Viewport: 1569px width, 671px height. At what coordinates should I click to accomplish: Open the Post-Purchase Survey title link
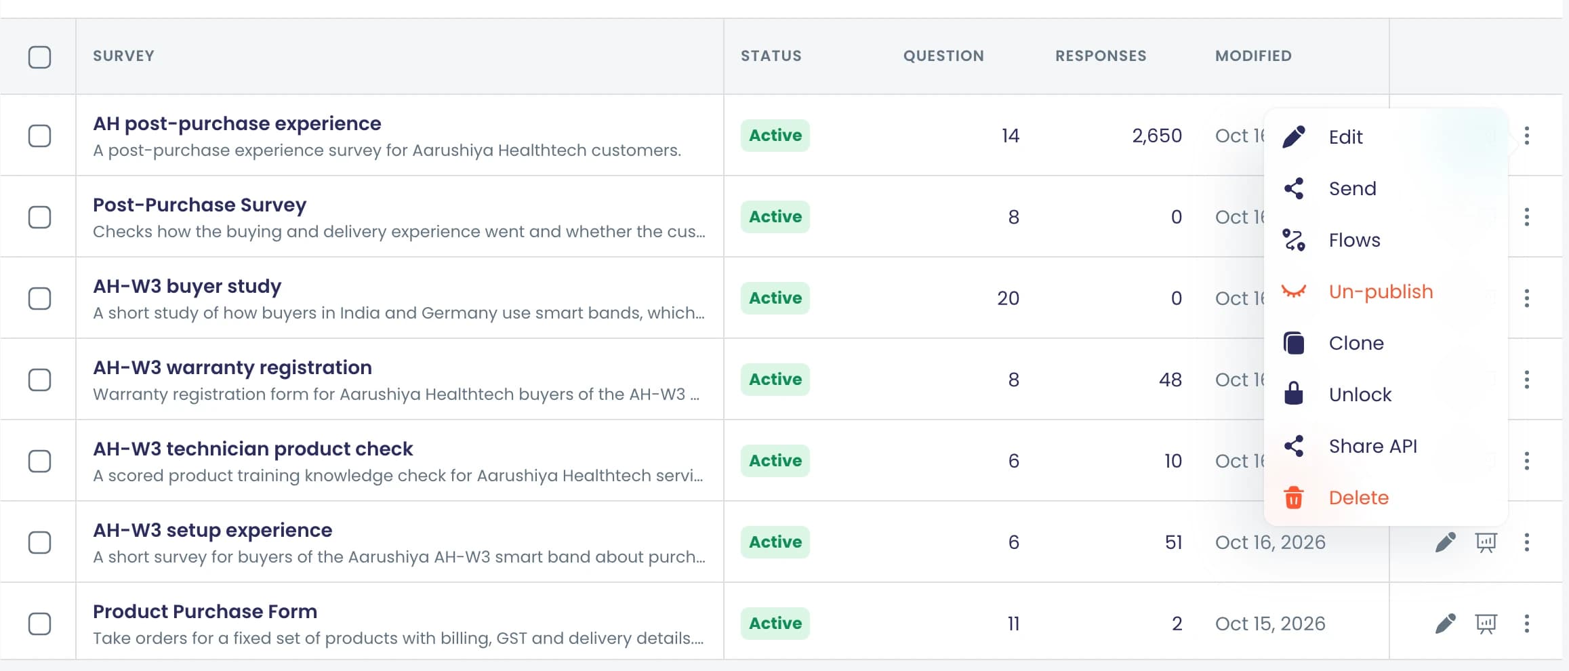(199, 205)
